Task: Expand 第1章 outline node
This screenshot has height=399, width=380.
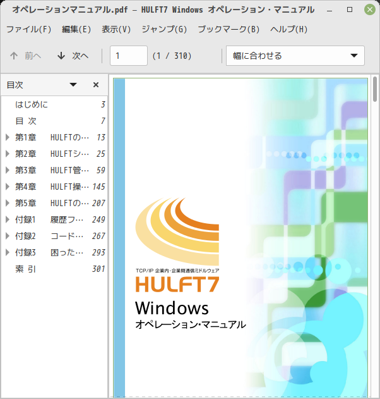Action: (8, 137)
